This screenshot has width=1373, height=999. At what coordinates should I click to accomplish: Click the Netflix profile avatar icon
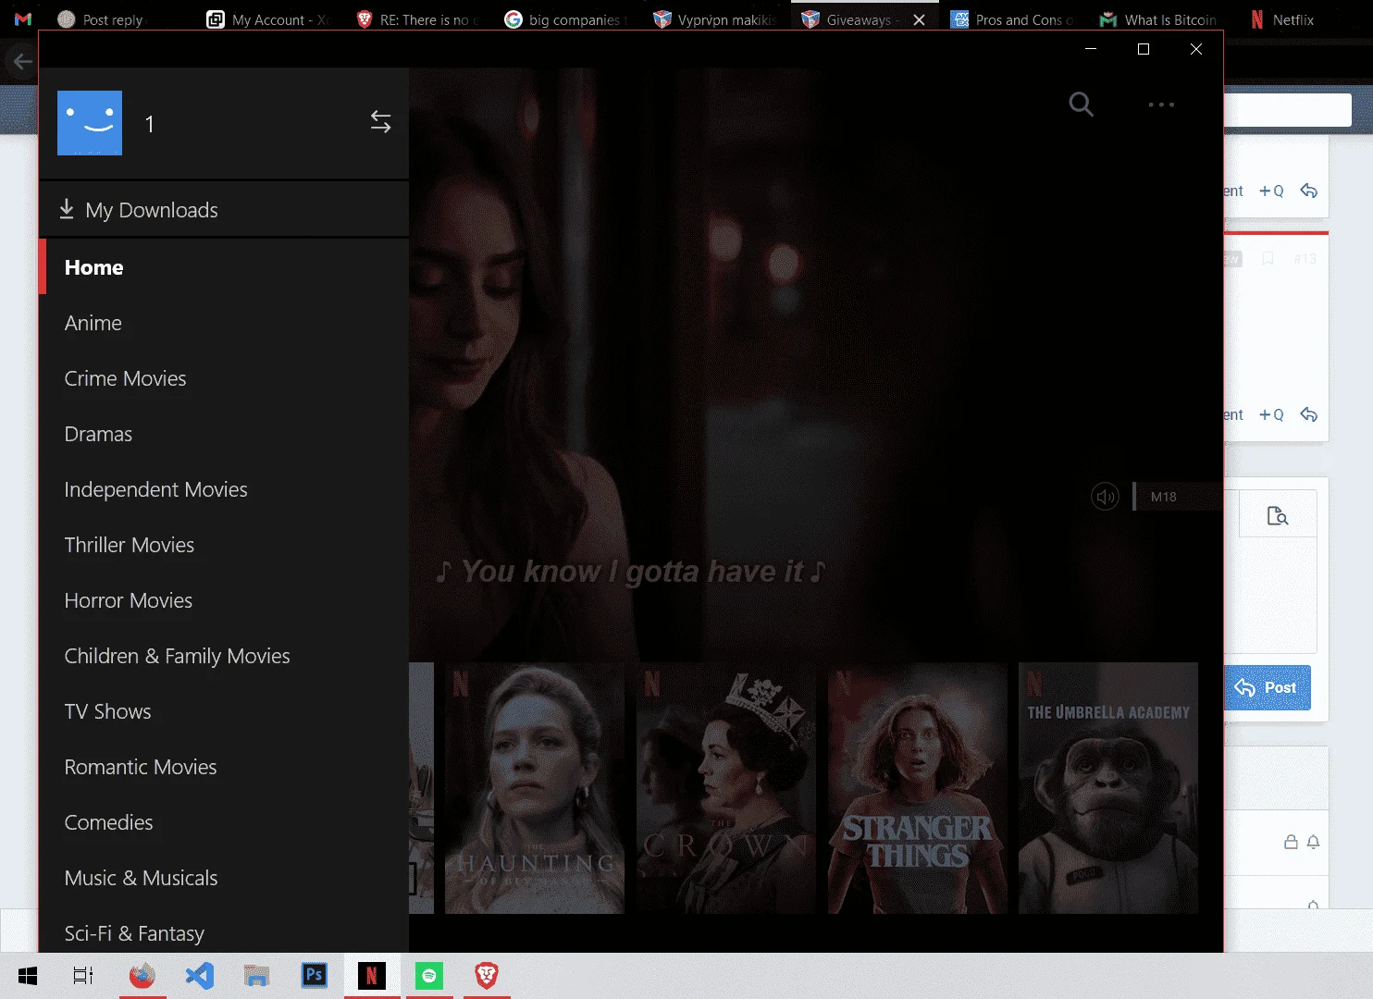[90, 123]
